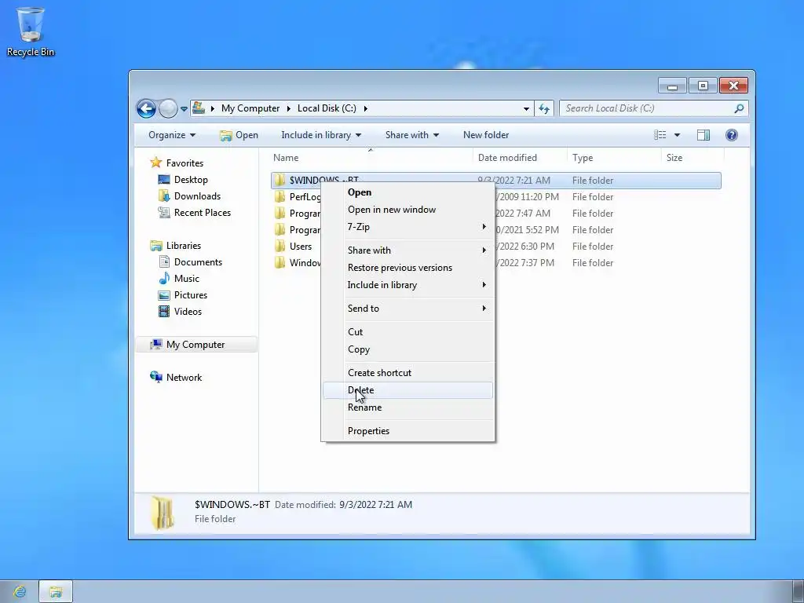The height and width of the screenshot is (603, 804).
Task: Choose Cut in the context menu
Action: [407, 332]
